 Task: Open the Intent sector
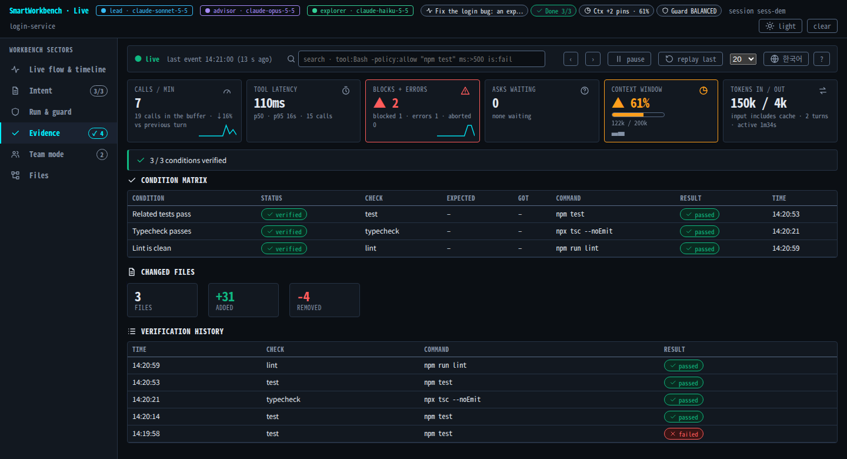coord(59,91)
